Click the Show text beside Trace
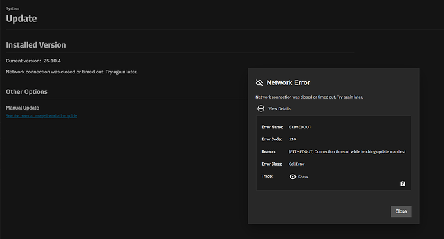The width and height of the screenshot is (444, 239). pos(302,177)
